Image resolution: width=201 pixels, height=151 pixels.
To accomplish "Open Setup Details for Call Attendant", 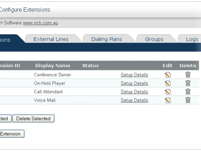I will pyautogui.click(x=134, y=92).
